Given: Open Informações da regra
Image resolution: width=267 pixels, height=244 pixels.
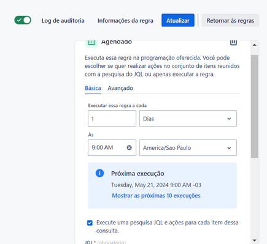Looking at the screenshot, I should tap(125, 21).
